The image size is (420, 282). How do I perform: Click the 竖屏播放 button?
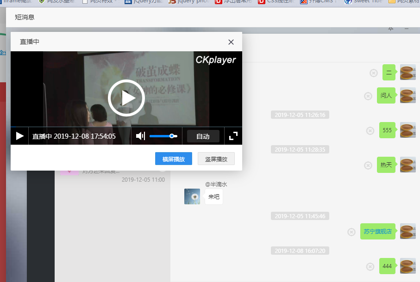point(216,159)
